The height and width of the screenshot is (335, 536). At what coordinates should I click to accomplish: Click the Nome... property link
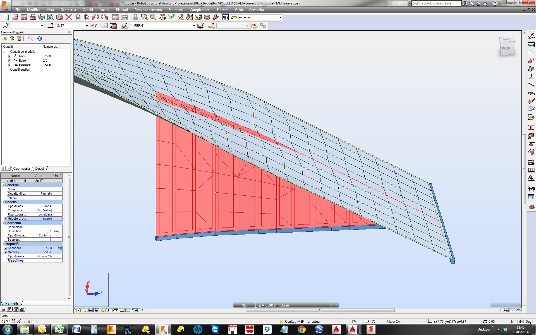[x=13, y=189]
